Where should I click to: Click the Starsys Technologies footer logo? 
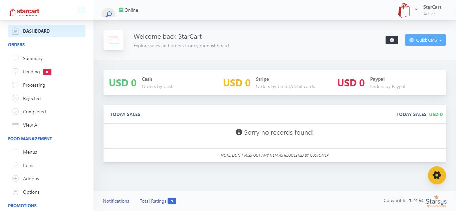tap(436, 201)
